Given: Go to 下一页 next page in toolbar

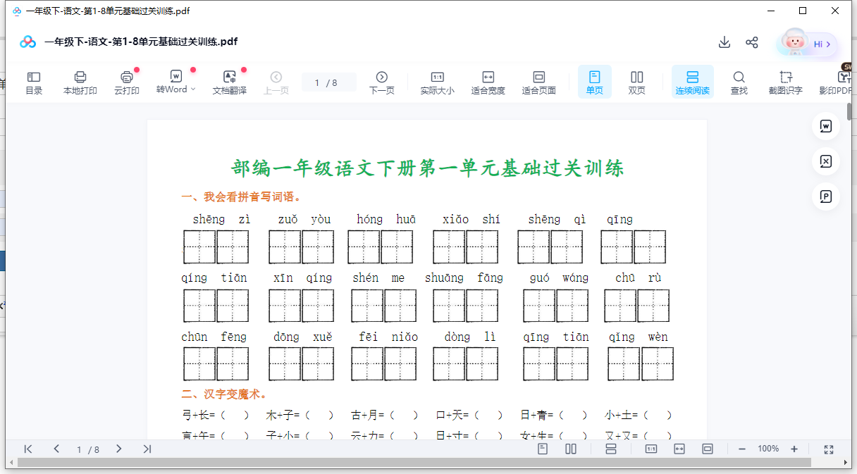Looking at the screenshot, I should coord(381,82).
